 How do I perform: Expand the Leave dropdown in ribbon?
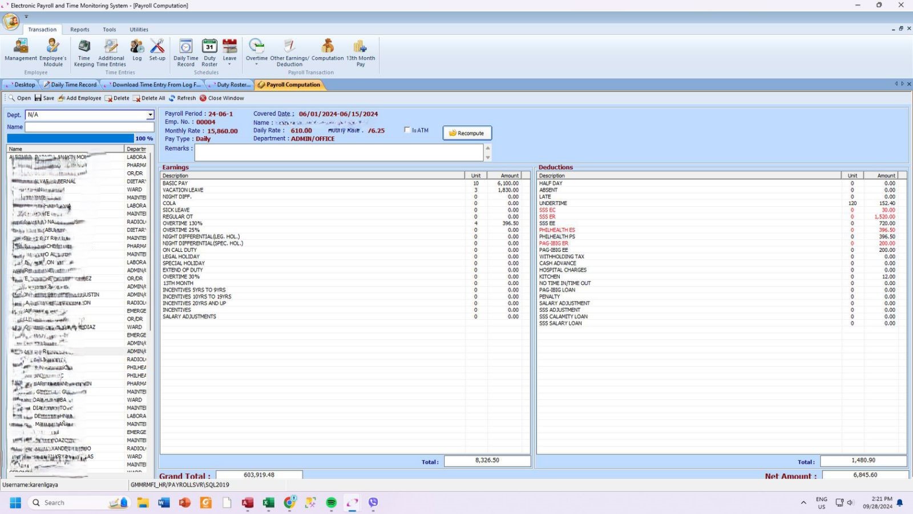click(229, 64)
